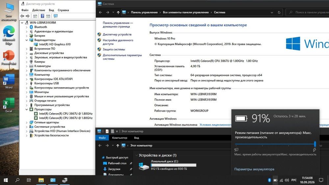Screen dimensions: 329x185
Task: Open Excel desktop shortcut
Action: pos(9,105)
